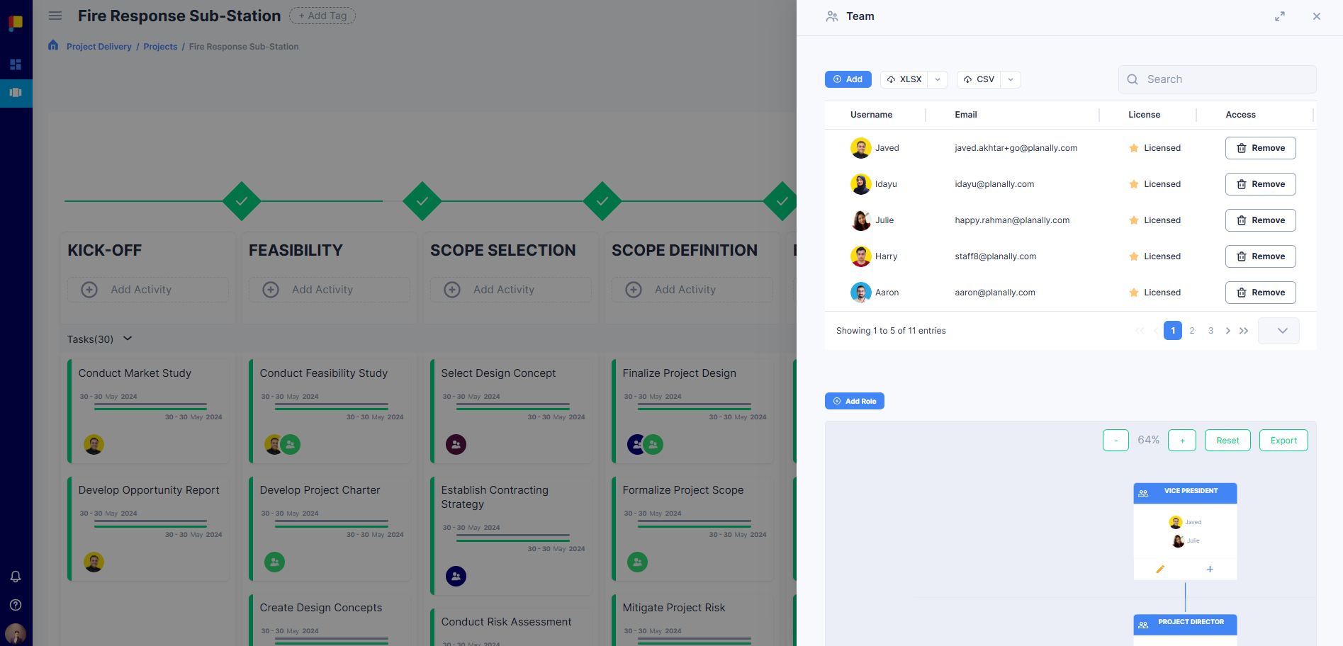The height and width of the screenshot is (646, 1343).
Task: Click Add Role below the member list
Action: coord(854,401)
